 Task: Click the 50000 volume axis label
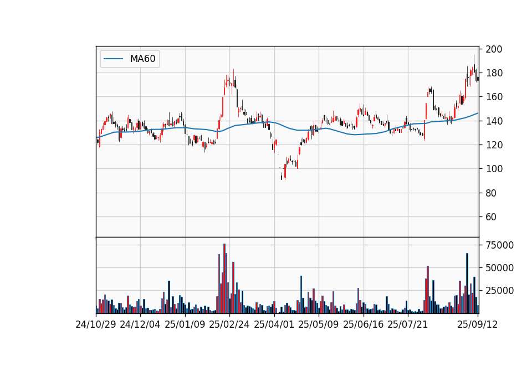[499, 268]
